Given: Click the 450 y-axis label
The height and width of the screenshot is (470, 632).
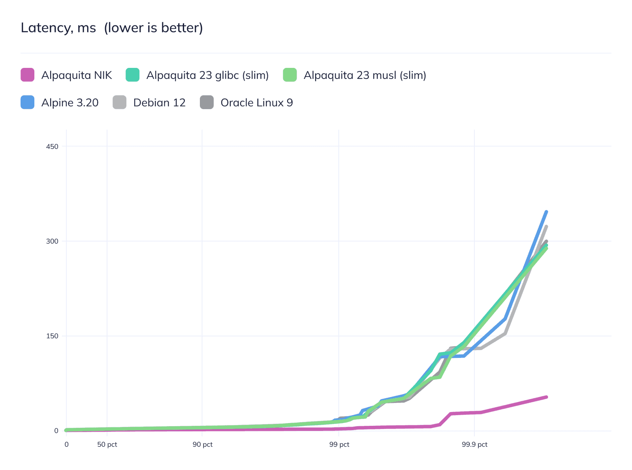Looking at the screenshot, I should click(52, 146).
